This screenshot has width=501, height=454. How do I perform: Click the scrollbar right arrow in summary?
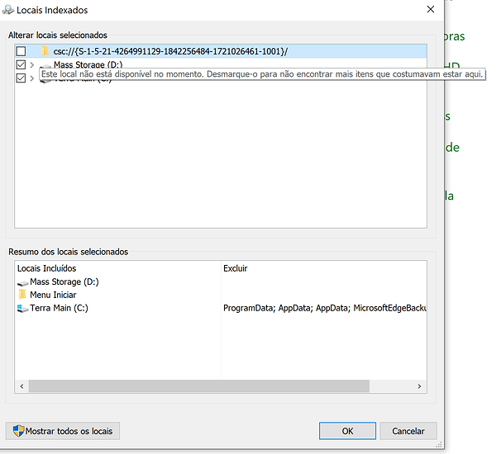click(x=421, y=385)
